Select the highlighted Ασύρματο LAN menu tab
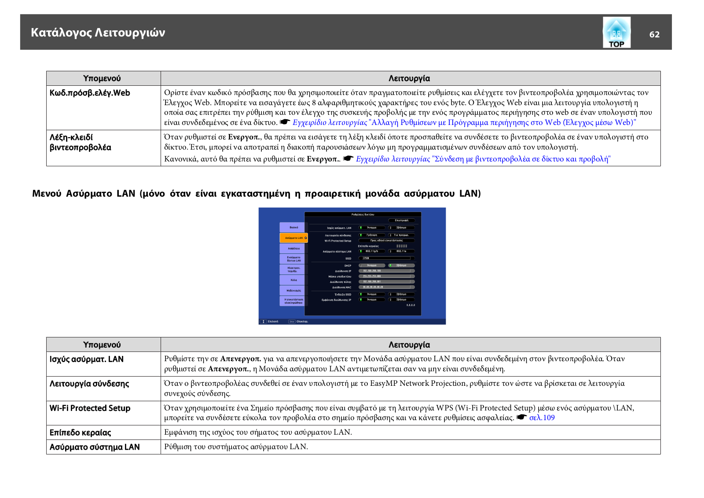Viewport: 704px width, 498px height. [293, 238]
